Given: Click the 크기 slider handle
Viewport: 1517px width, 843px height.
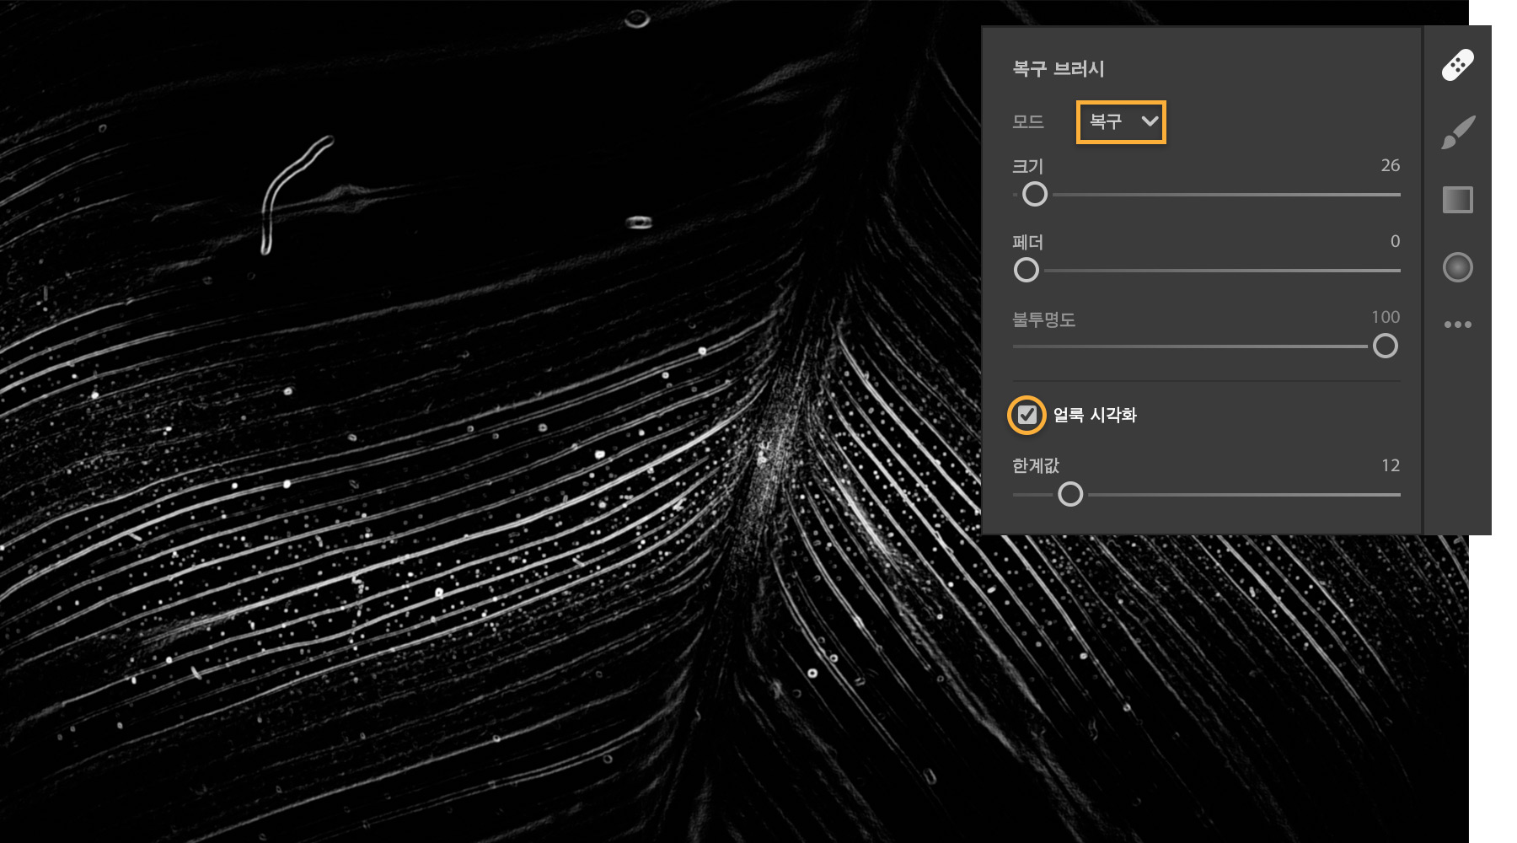Looking at the screenshot, I should coord(1035,195).
